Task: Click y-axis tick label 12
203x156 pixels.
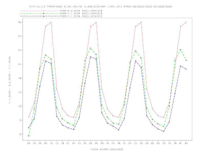Action: [19, 106]
